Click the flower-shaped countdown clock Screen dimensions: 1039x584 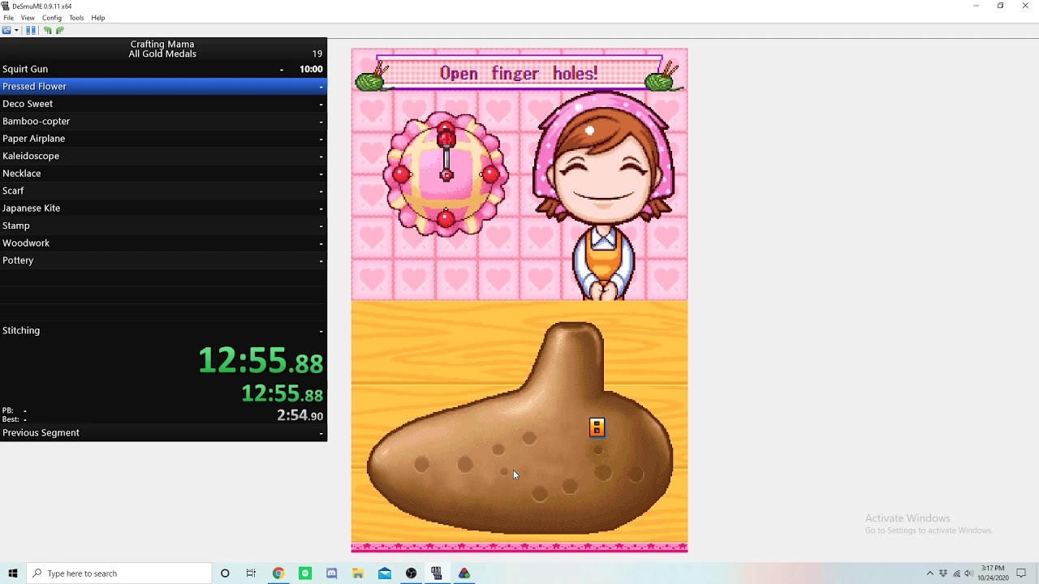(x=446, y=174)
